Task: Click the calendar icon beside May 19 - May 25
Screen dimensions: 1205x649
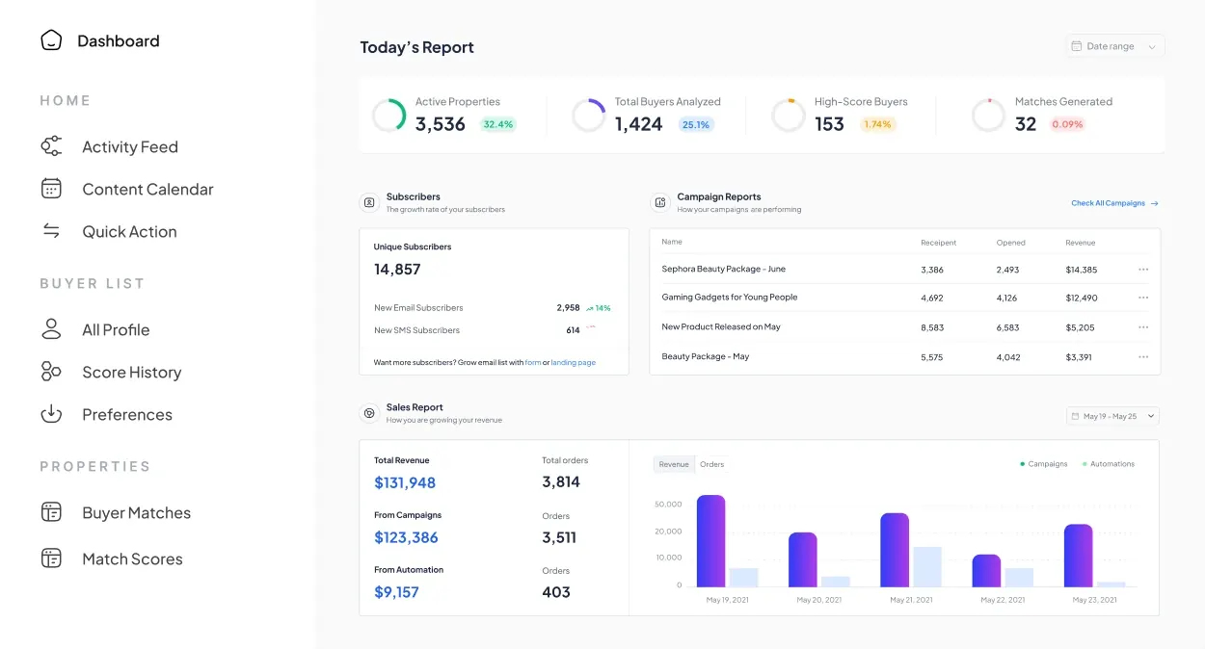Action: [x=1075, y=417]
